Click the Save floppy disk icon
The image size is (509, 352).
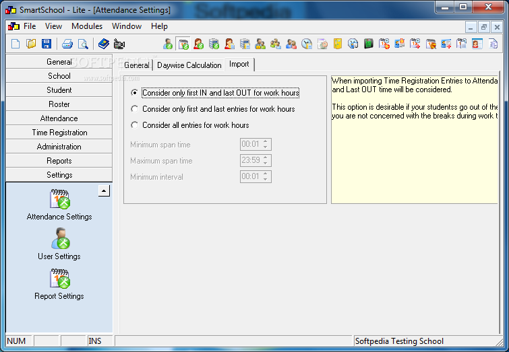pos(47,44)
